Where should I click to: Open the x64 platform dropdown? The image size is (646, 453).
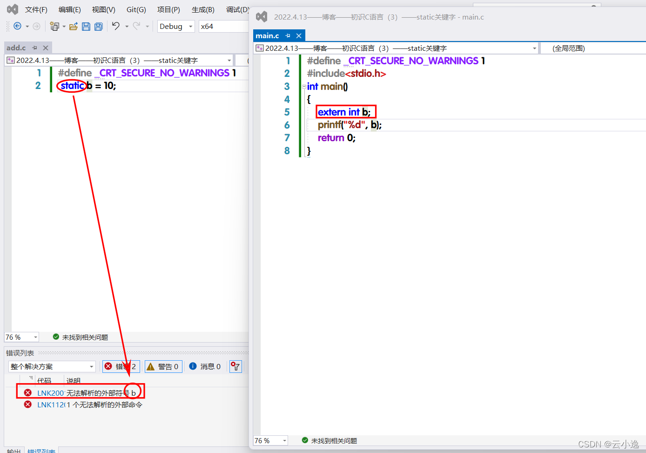[x=223, y=27]
